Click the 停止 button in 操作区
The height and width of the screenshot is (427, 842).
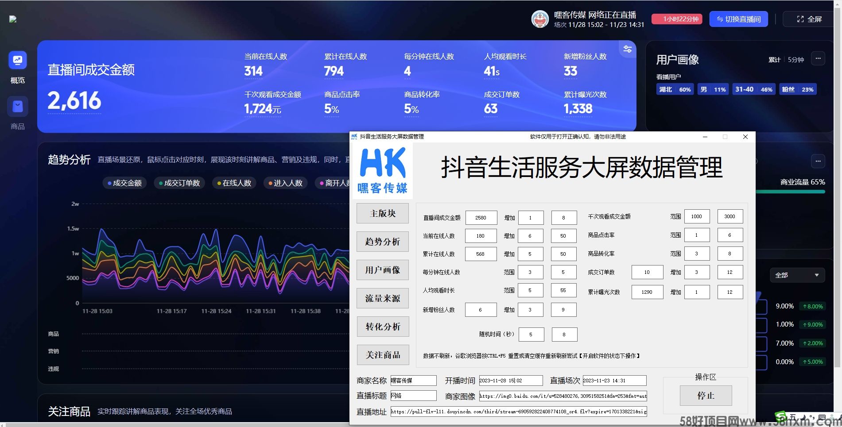(706, 396)
